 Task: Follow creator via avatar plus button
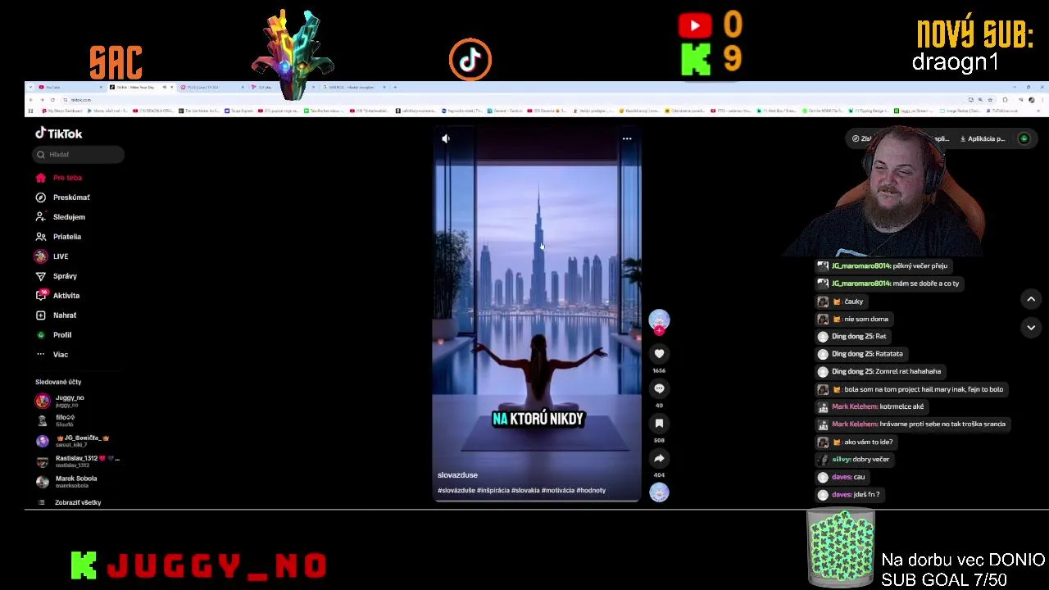tap(659, 330)
